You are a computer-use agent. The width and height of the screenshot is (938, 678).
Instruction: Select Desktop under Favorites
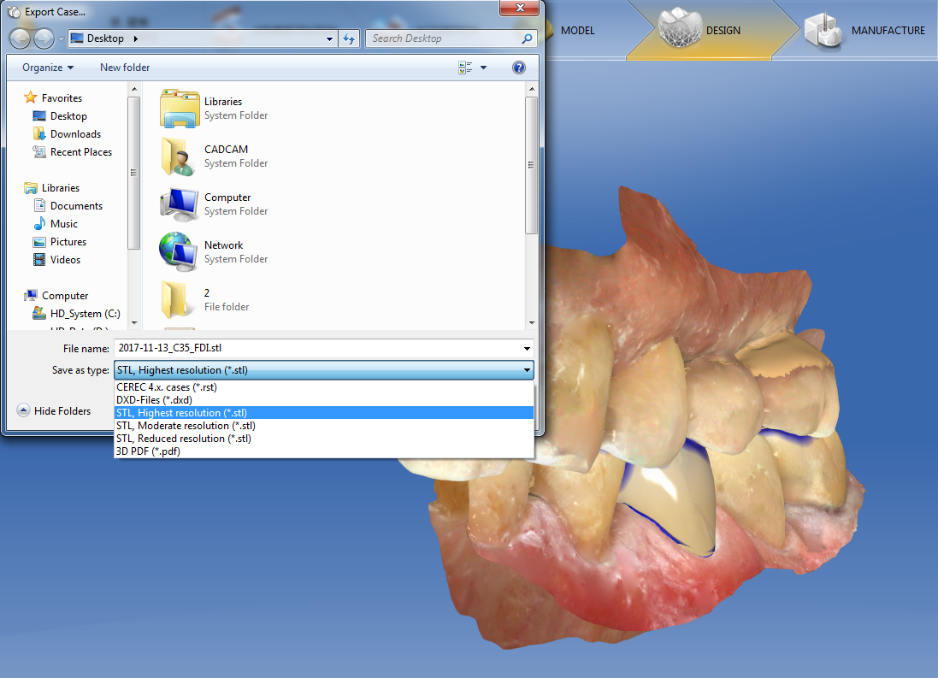pyautogui.click(x=61, y=115)
